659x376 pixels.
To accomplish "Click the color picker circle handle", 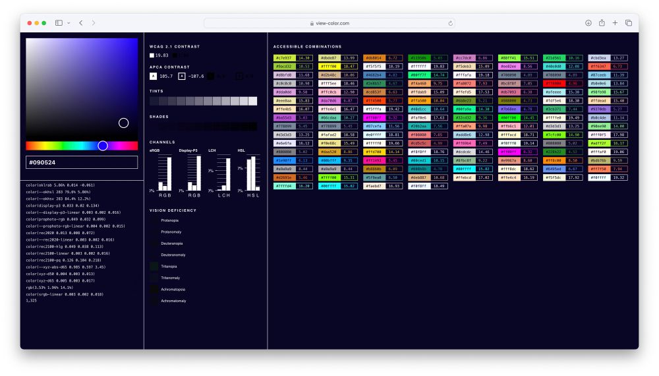I will pyautogui.click(x=124, y=123).
